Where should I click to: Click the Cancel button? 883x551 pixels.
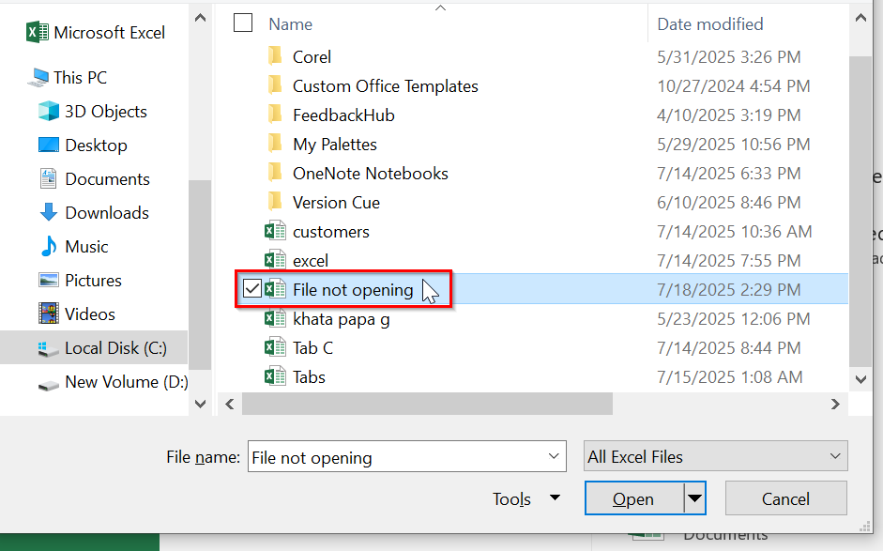tap(785, 498)
